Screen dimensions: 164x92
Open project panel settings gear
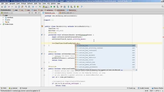coord(36,13)
